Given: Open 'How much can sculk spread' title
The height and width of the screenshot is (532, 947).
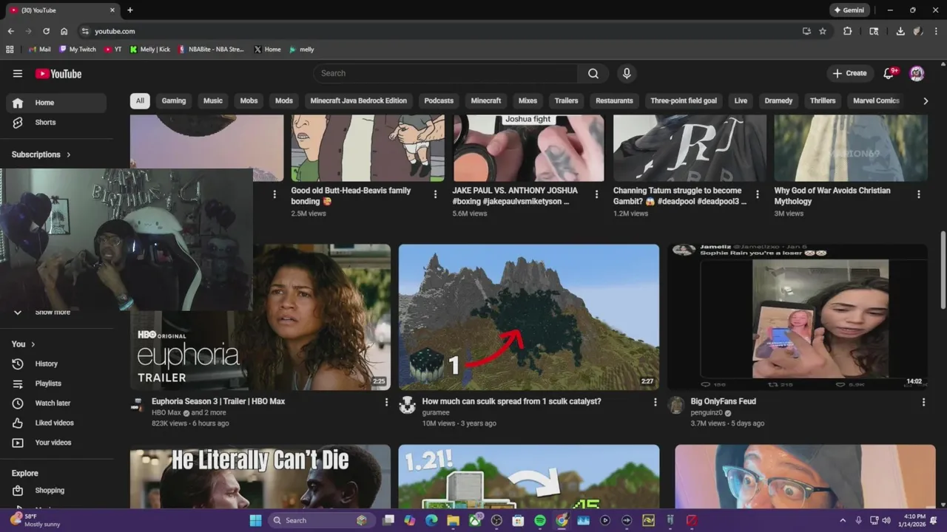Looking at the screenshot, I should pos(511,401).
